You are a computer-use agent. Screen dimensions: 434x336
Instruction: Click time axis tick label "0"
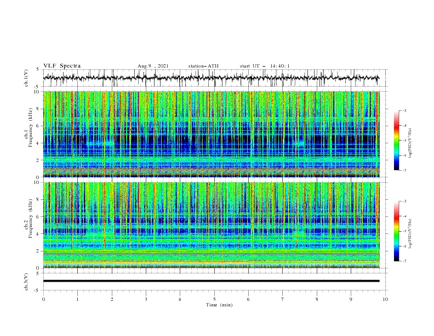click(x=43, y=299)
